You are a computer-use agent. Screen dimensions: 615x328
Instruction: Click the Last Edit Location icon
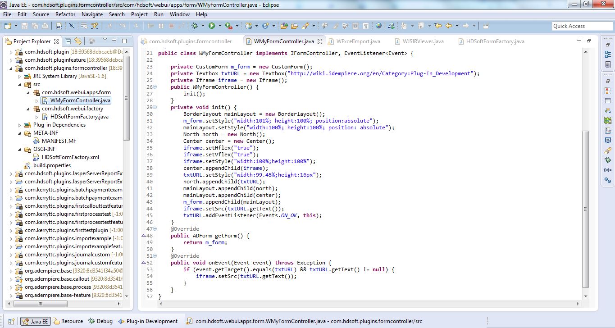[x=437, y=26]
